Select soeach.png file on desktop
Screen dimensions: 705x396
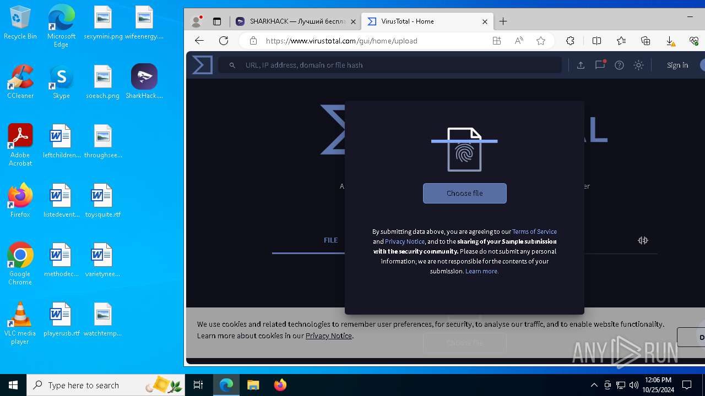[103, 82]
